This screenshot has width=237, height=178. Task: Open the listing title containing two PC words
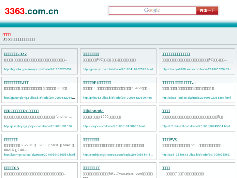[21, 111]
